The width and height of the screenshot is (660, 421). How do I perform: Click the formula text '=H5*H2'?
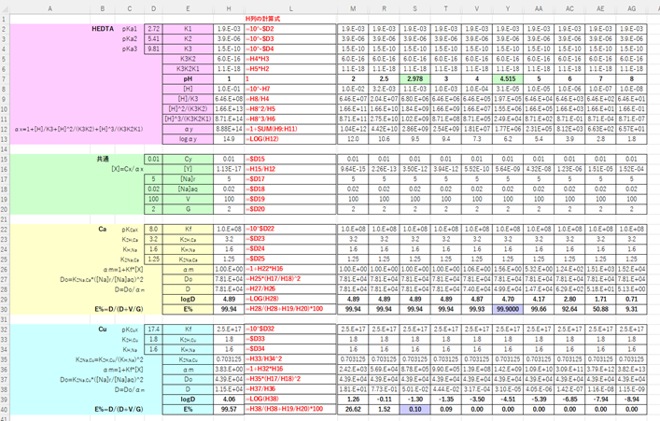pyautogui.click(x=257, y=69)
